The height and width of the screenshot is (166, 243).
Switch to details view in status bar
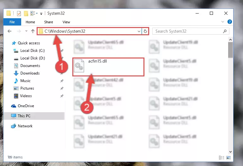point(222,158)
